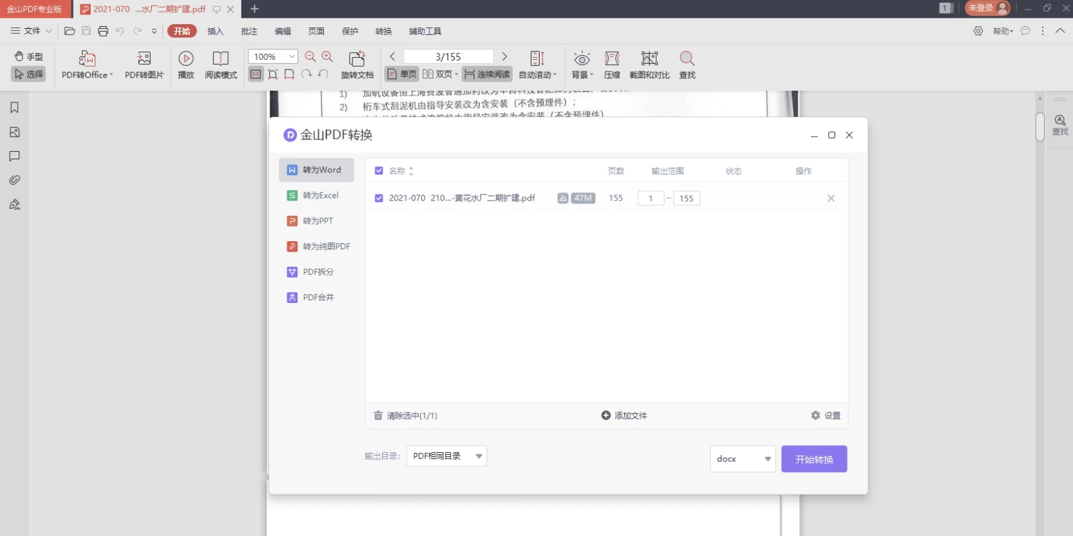Click the 旋转文档 rotate document icon
The height and width of the screenshot is (536, 1073).
click(x=357, y=59)
